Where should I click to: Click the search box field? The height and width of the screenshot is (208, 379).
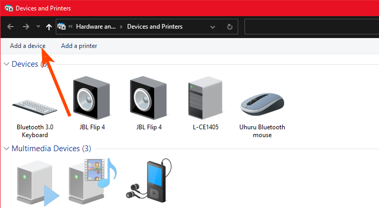(312, 27)
